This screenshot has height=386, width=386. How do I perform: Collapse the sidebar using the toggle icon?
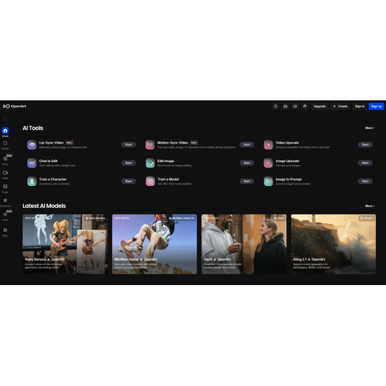(5, 119)
